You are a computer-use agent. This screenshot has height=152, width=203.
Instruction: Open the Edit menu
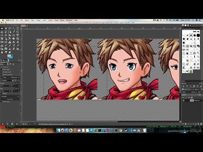tap(22, 20)
